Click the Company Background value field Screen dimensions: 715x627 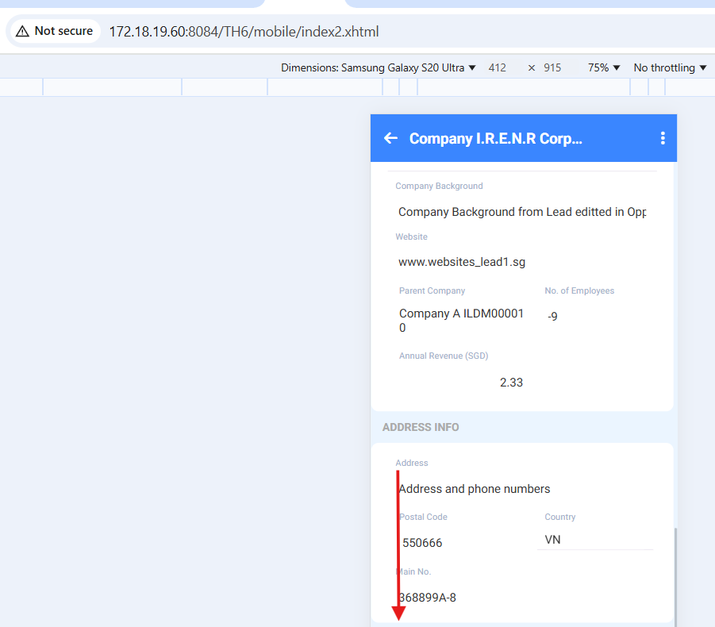click(522, 212)
